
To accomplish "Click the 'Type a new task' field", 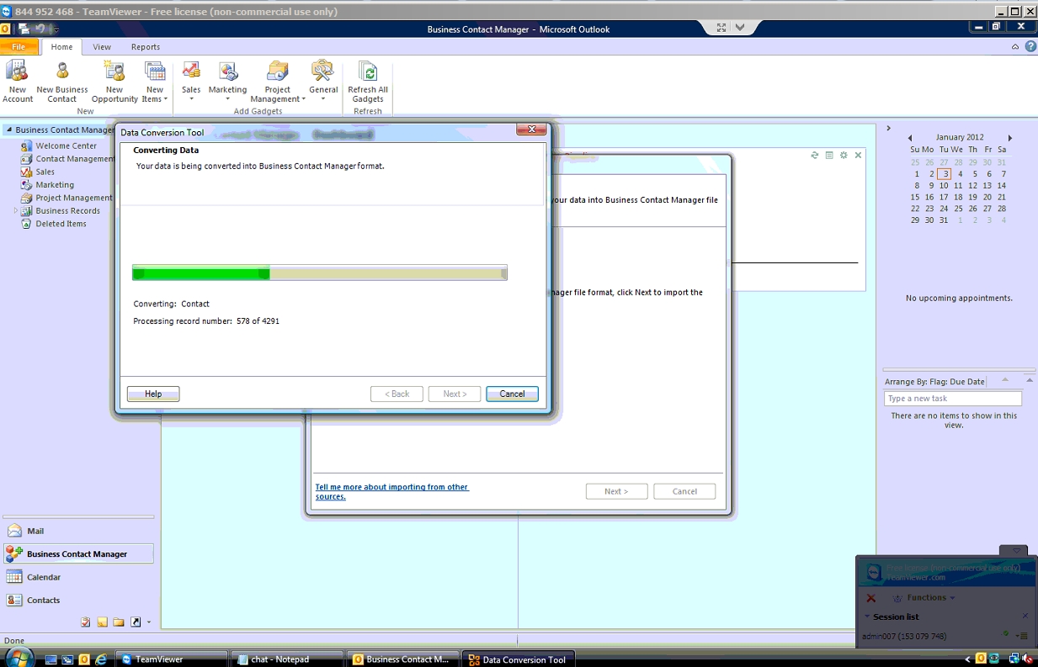I will coord(953,399).
